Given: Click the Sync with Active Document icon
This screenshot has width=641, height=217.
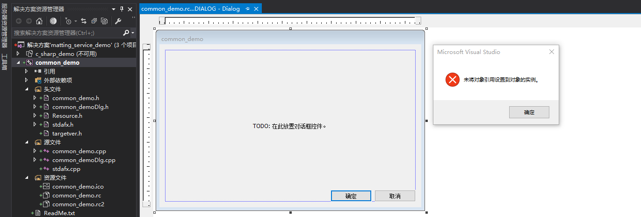Looking at the screenshot, I should 84,21.
